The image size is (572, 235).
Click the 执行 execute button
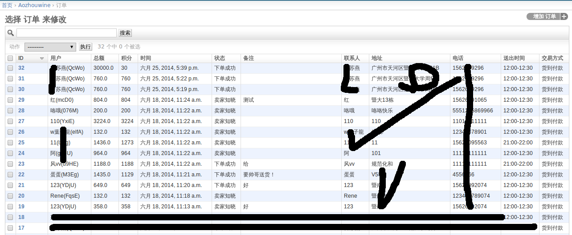[86, 47]
